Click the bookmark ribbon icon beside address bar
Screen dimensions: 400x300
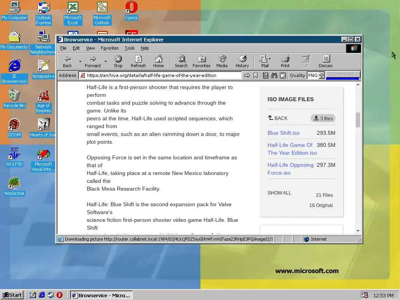pos(255,75)
